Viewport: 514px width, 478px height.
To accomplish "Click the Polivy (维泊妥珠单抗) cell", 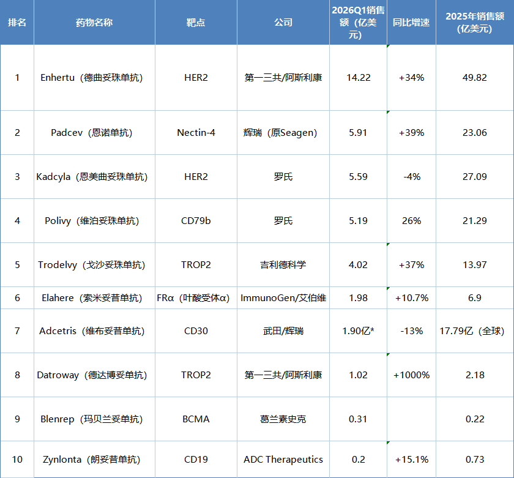I will [x=94, y=221].
